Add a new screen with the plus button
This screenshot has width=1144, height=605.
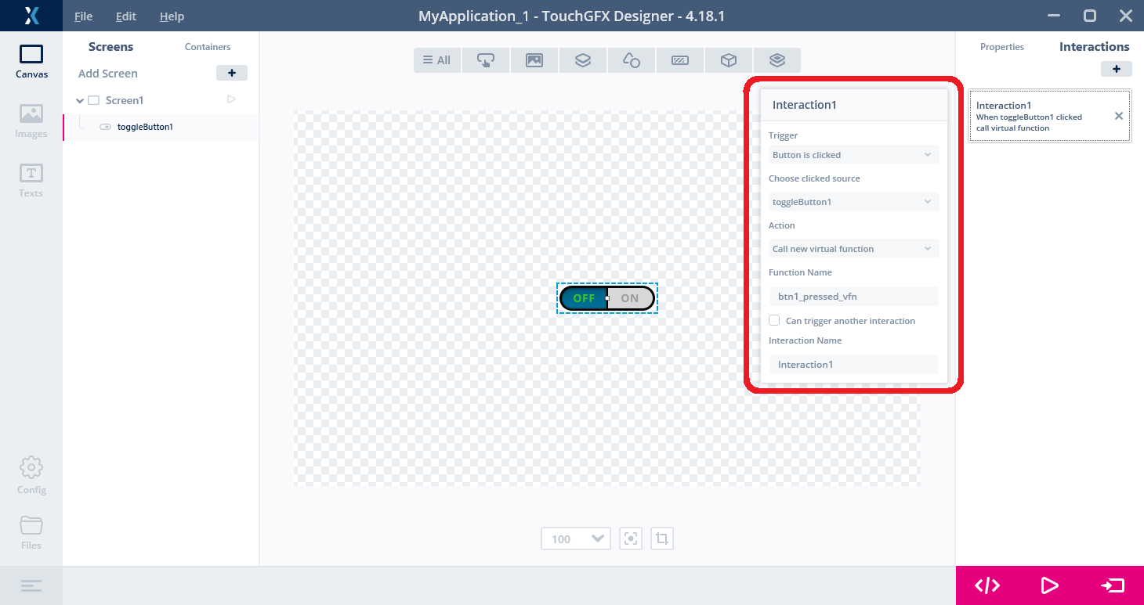(x=231, y=72)
